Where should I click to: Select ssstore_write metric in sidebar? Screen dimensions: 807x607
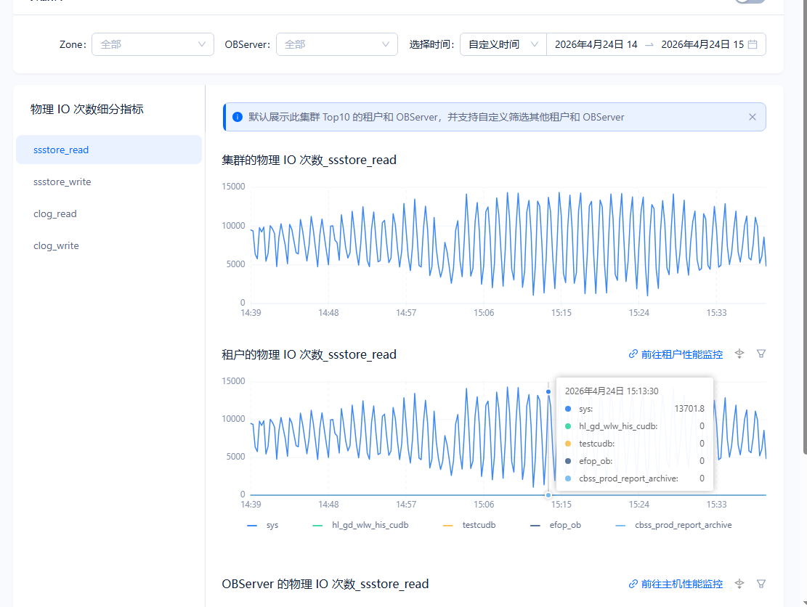[x=62, y=182]
